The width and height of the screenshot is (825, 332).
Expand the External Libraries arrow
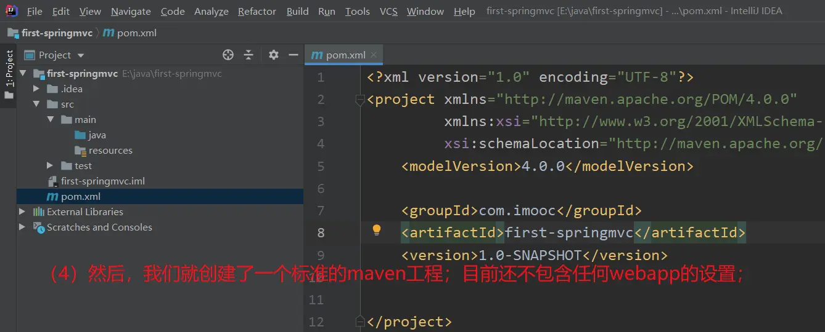[x=23, y=212]
